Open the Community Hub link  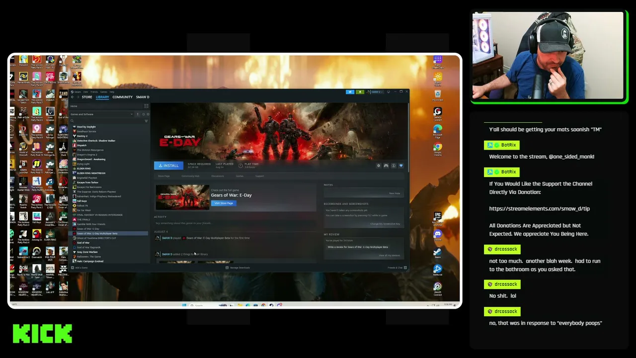point(190,176)
